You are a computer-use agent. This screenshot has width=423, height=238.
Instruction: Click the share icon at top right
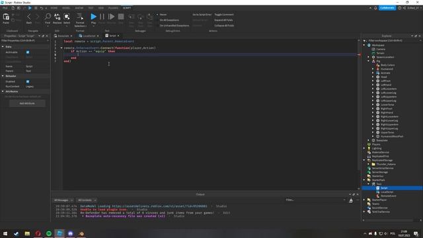click(404, 8)
